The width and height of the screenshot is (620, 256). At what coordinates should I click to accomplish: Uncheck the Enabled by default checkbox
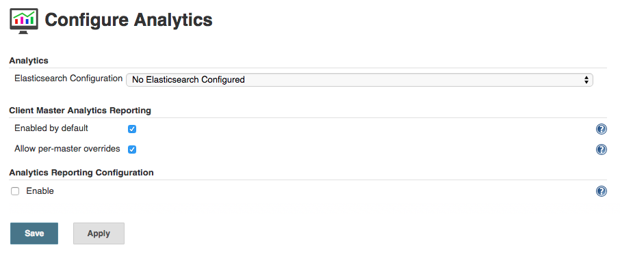click(x=132, y=129)
